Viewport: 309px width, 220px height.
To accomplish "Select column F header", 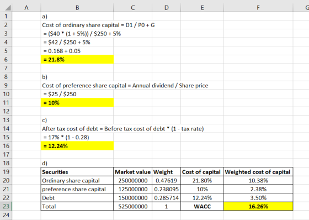I will [x=258, y=8].
